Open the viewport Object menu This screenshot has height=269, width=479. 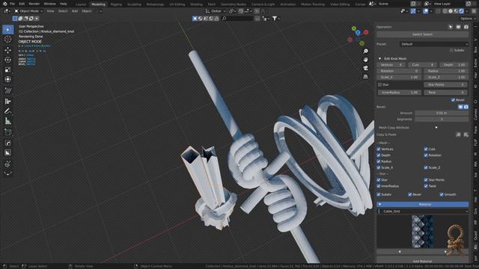[87, 11]
